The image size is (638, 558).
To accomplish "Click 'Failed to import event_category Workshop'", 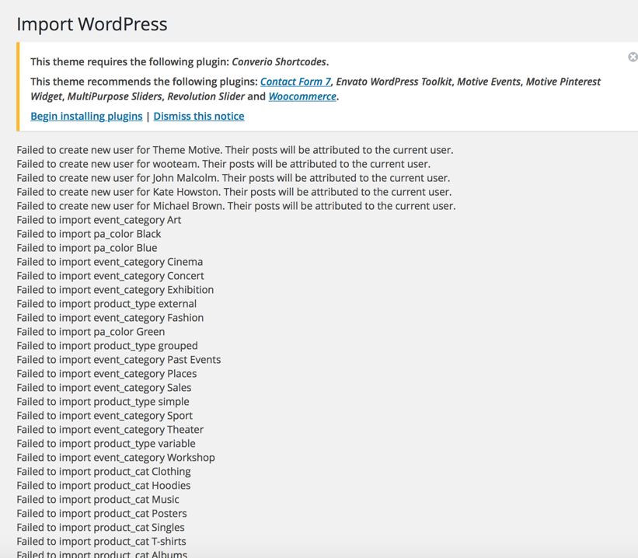I will 116,458.
